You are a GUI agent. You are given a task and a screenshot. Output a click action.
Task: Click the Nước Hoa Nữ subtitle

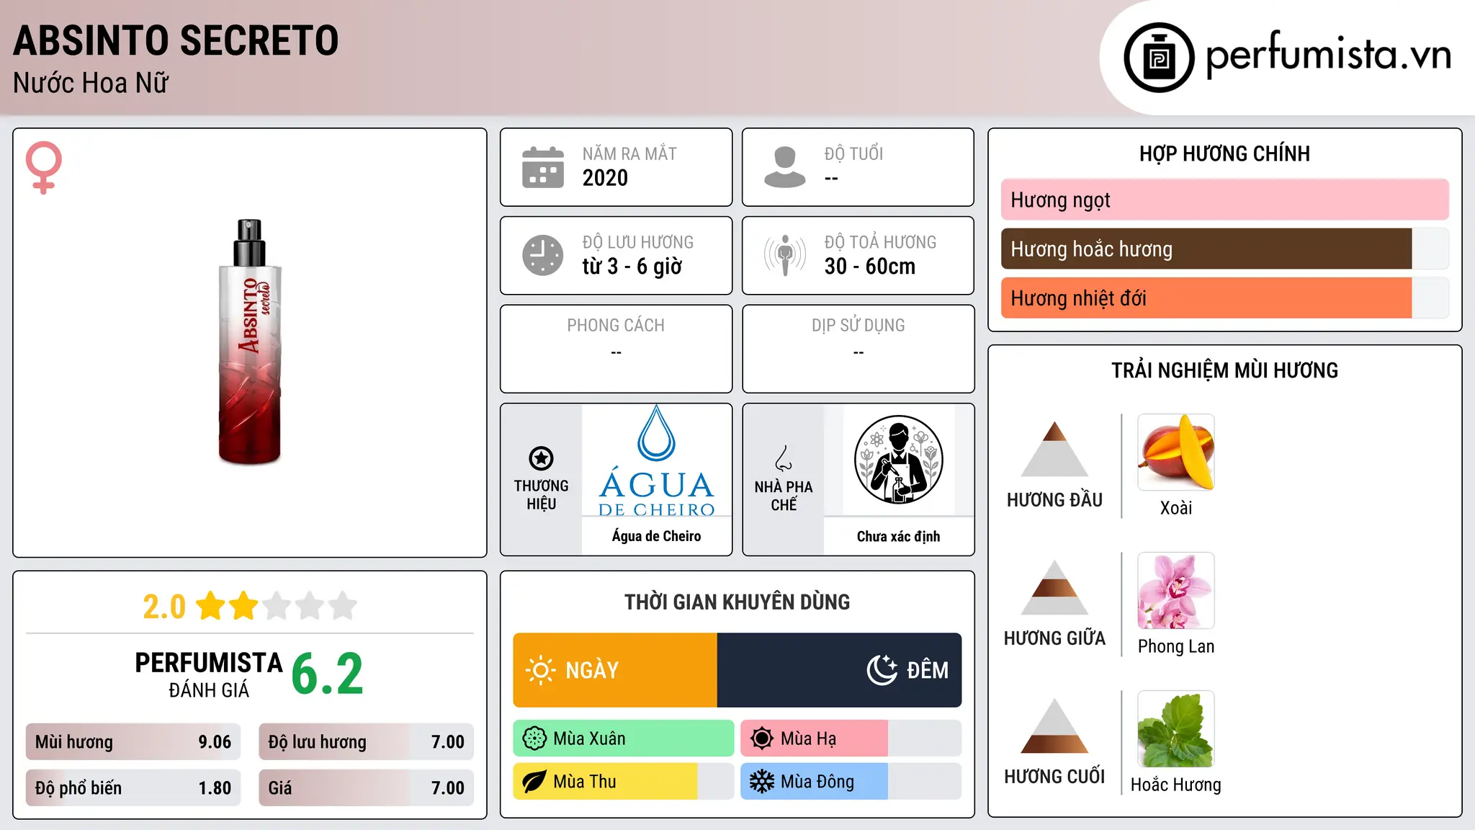pos(91,83)
